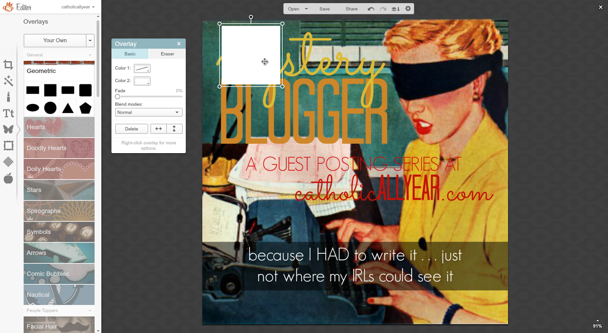This screenshot has width=608, height=333.
Task: Collapse the People Toppers section
Action: coord(59,311)
